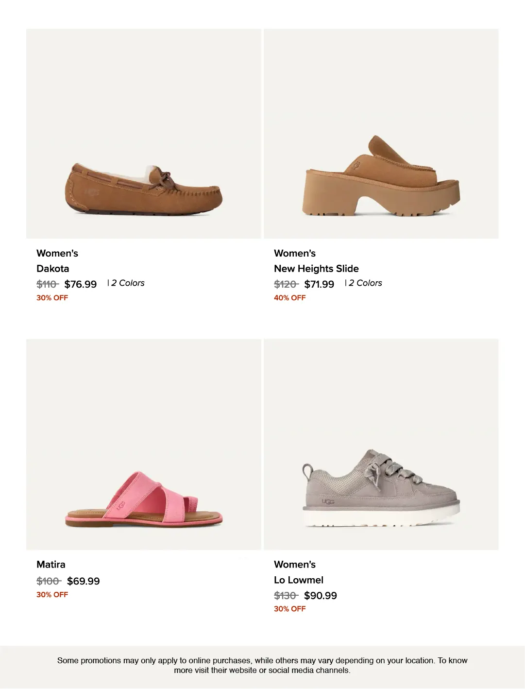Image resolution: width=525 pixels, height=689 pixels.
Task: Click the 30% OFF label under Matira
Action: [x=52, y=595]
